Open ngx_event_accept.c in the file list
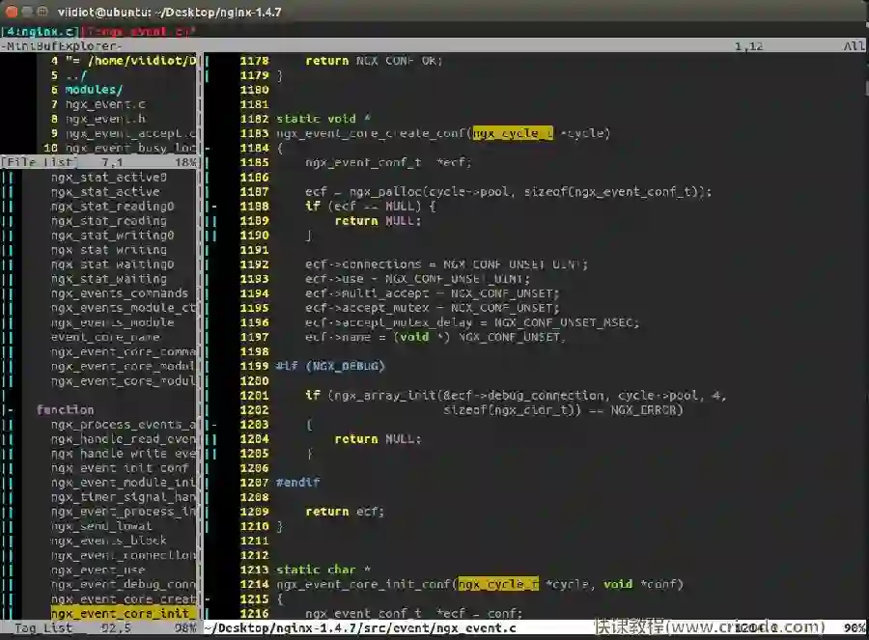The image size is (869, 640). 130,133
